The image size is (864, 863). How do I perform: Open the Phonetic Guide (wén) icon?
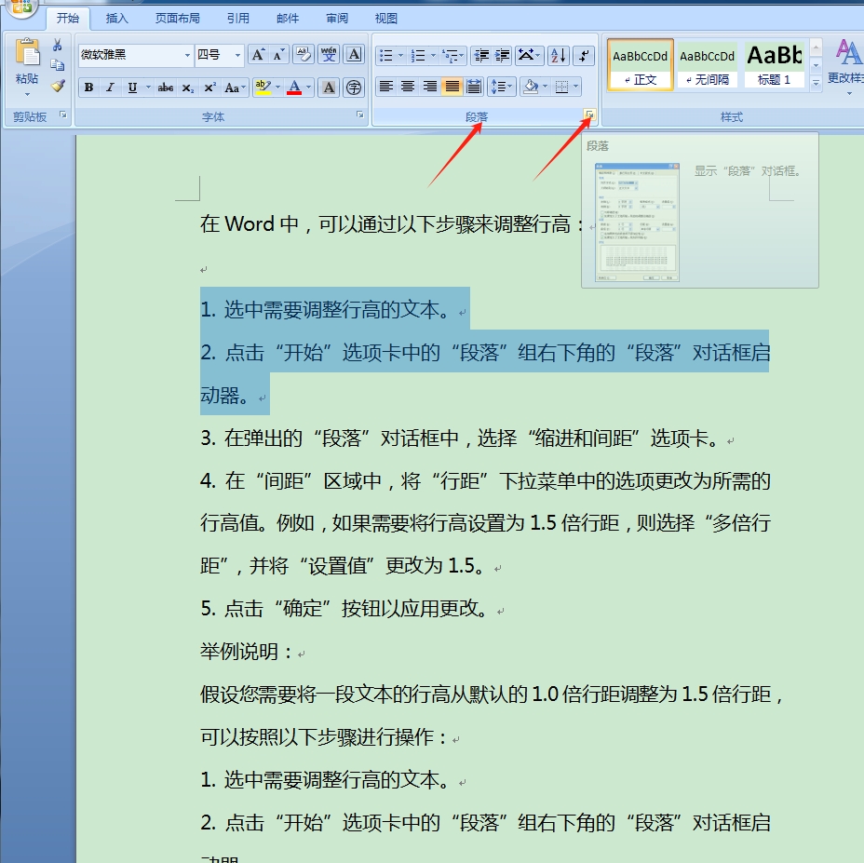coord(329,55)
